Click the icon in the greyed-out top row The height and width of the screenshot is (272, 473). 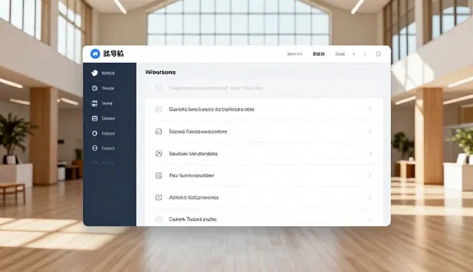pyautogui.click(x=159, y=88)
